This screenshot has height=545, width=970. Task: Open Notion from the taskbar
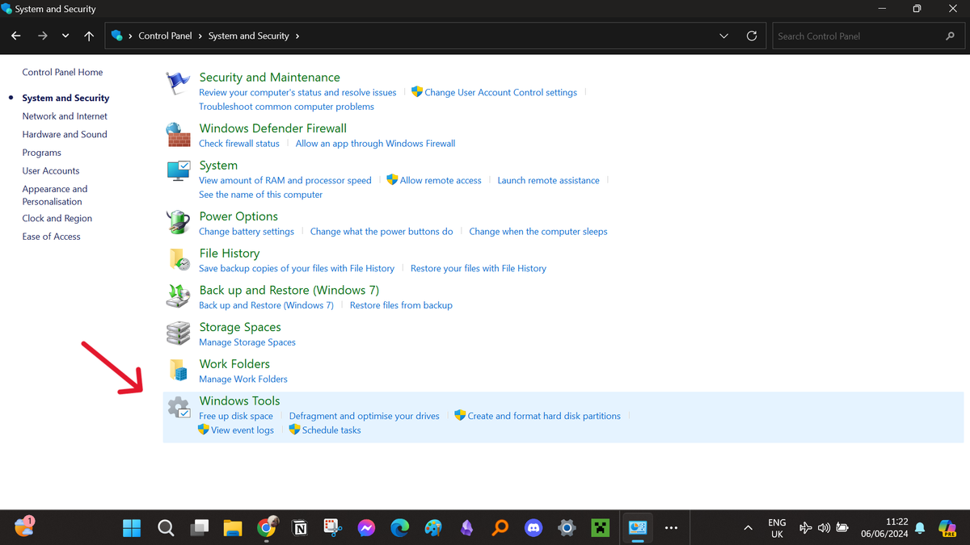pyautogui.click(x=300, y=528)
